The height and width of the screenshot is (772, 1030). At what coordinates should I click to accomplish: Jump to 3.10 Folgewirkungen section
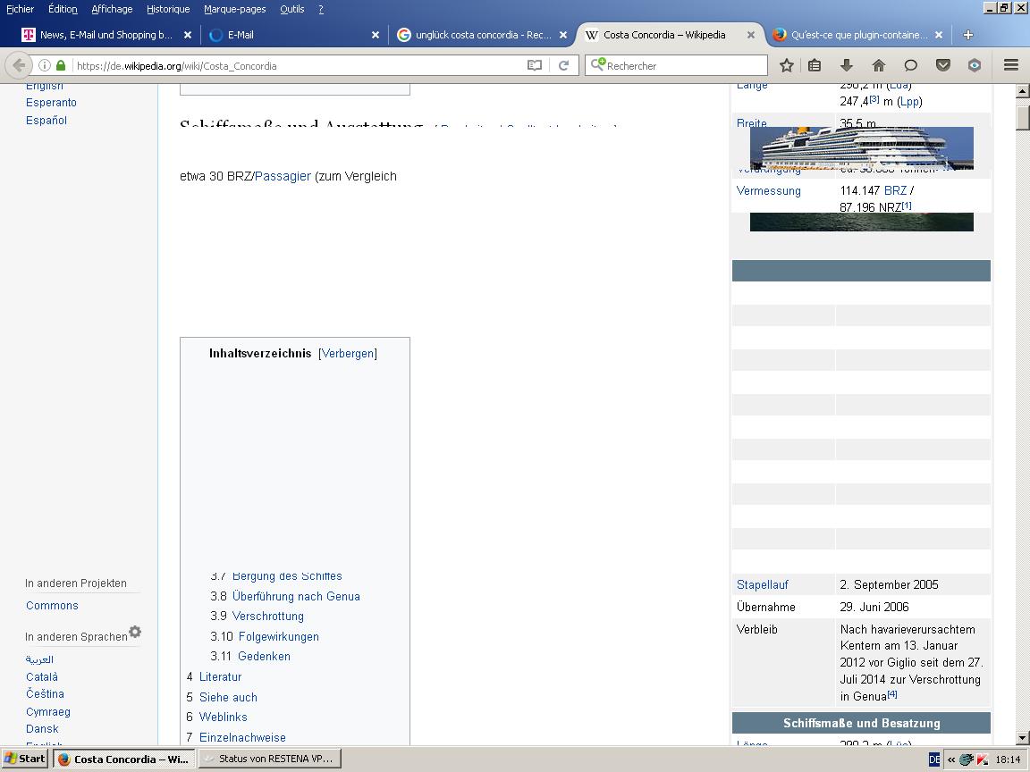point(279,636)
